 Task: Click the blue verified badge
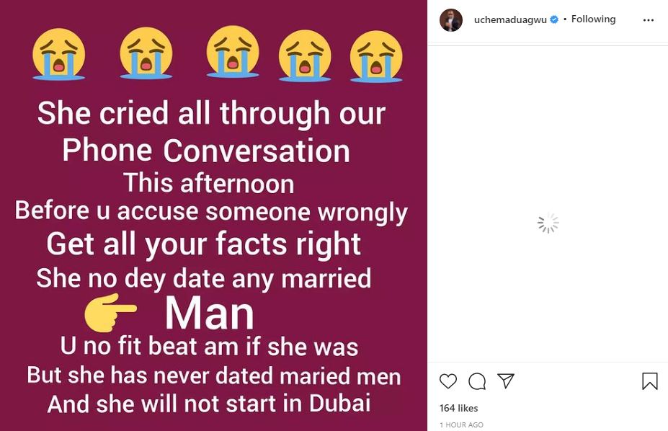tap(555, 20)
